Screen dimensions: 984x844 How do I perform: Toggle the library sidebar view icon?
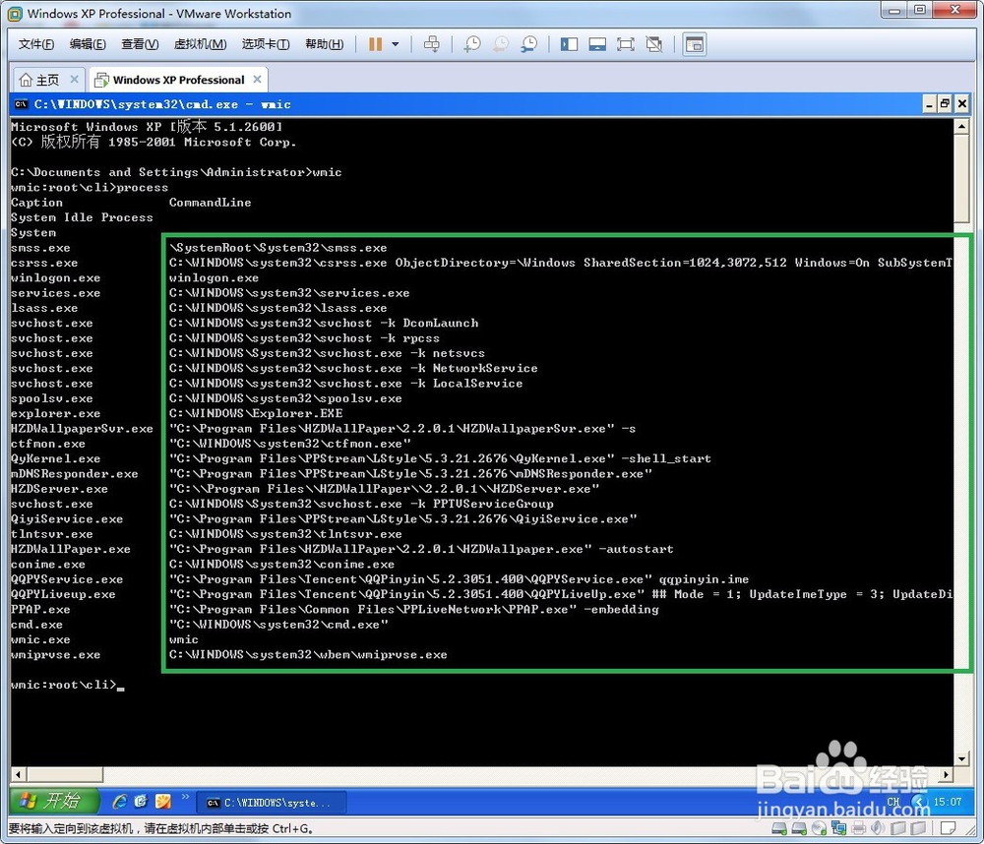[x=569, y=44]
